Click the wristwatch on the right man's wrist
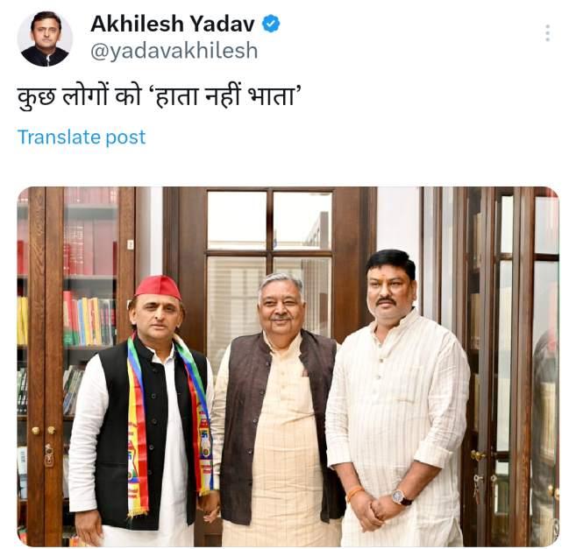This screenshot has width=576, height=549. [x=401, y=497]
